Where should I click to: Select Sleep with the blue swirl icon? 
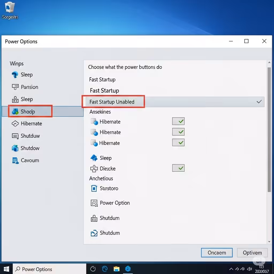point(22,75)
